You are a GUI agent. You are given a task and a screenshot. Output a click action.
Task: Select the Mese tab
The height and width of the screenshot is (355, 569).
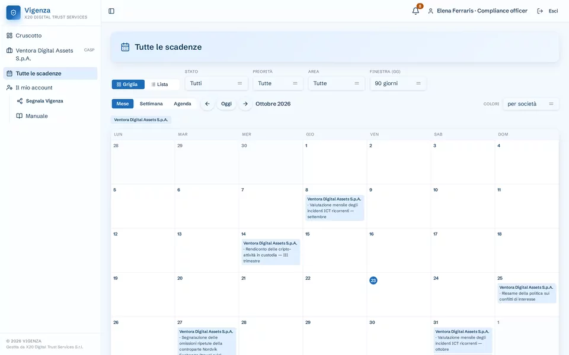tap(123, 104)
